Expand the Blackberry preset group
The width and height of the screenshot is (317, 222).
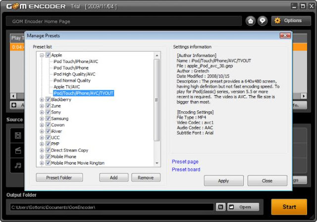click(42, 100)
